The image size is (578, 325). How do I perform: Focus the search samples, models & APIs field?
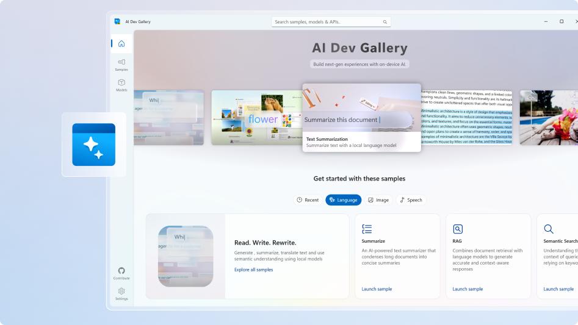(327, 22)
